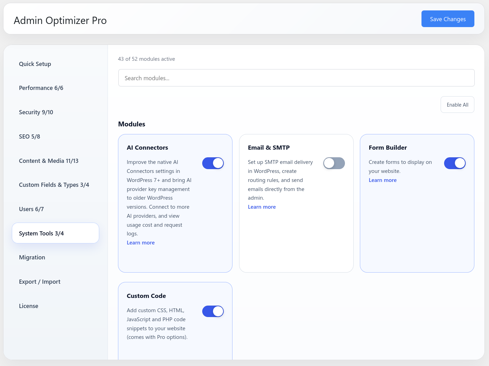
Task: Open the SEO 5/8 section
Action: [55, 136]
